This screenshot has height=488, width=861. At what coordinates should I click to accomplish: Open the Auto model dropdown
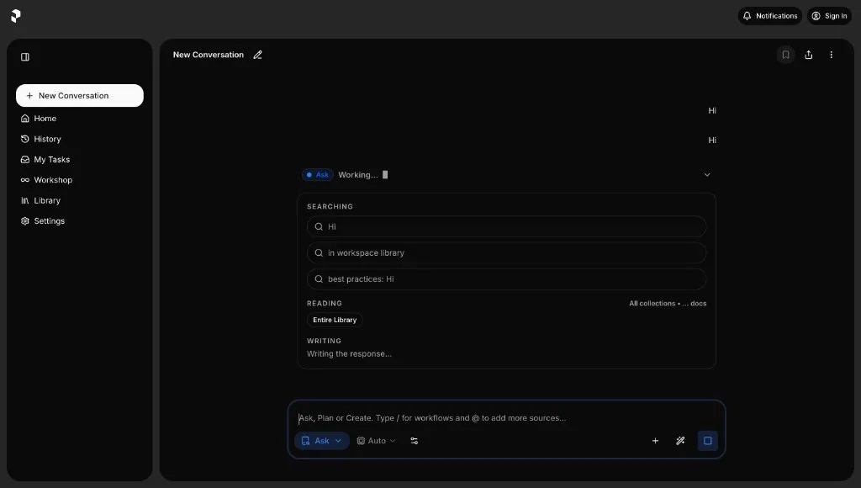click(376, 441)
